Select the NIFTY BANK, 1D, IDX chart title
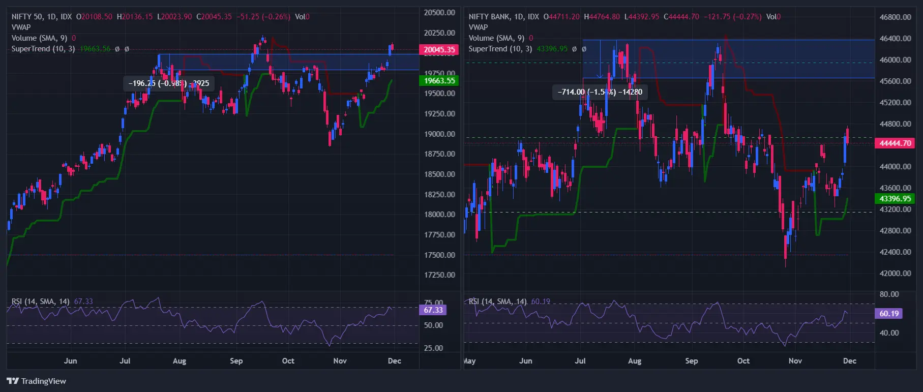The image size is (923, 392). tap(504, 17)
